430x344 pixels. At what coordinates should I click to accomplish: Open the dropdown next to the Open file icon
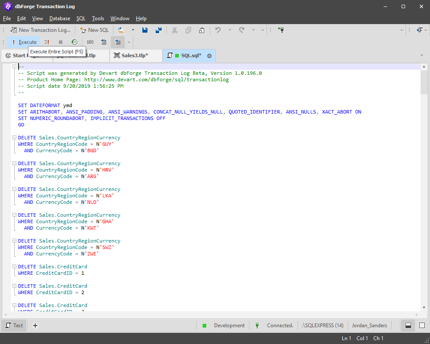[133, 30]
